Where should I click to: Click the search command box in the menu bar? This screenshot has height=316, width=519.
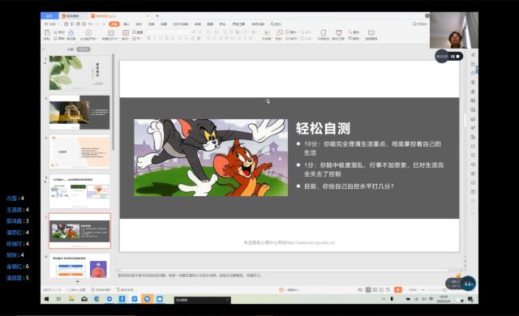coord(276,24)
